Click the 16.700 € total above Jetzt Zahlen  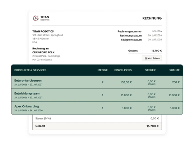tap(157, 51)
